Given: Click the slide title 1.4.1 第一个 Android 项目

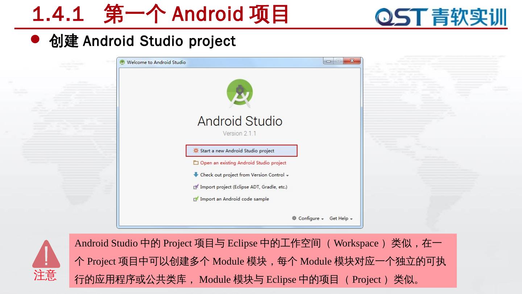Looking at the screenshot, I should pos(161,14).
